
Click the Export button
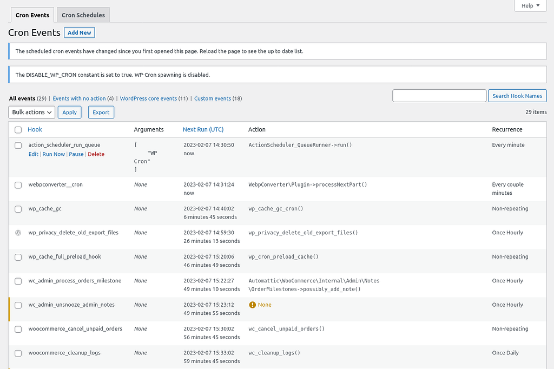click(x=101, y=112)
